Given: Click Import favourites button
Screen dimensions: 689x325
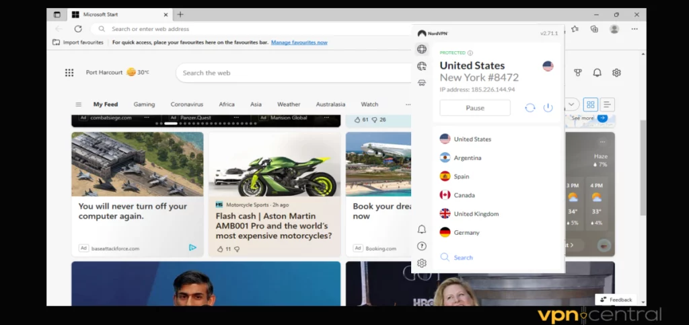Looking at the screenshot, I should pos(78,42).
